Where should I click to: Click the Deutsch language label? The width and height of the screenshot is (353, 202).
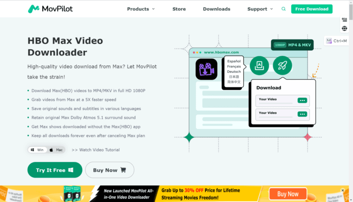coord(234,71)
